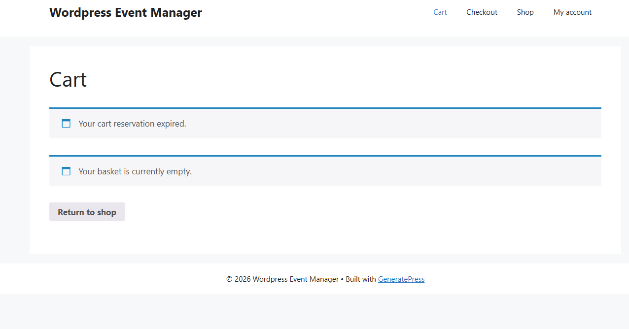
Task: Click the icon beside the reservation expired notice
Action: pyautogui.click(x=66, y=124)
